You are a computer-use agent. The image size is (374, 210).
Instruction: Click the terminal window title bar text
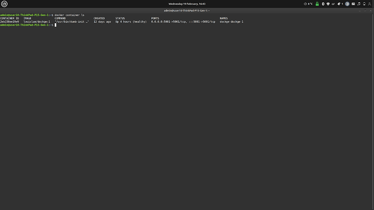pos(187,11)
